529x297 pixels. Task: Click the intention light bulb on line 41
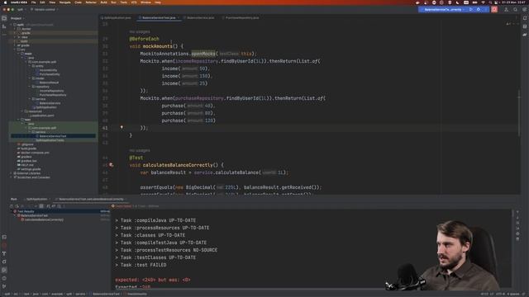(122, 127)
